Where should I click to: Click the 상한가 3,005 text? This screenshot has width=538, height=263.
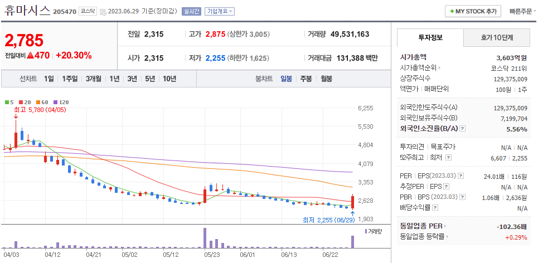249,35
